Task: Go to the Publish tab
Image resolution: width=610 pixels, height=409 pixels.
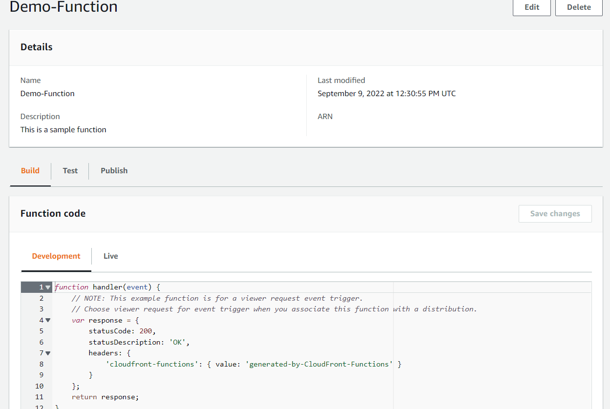Action: pyautogui.click(x=114, y=171)
